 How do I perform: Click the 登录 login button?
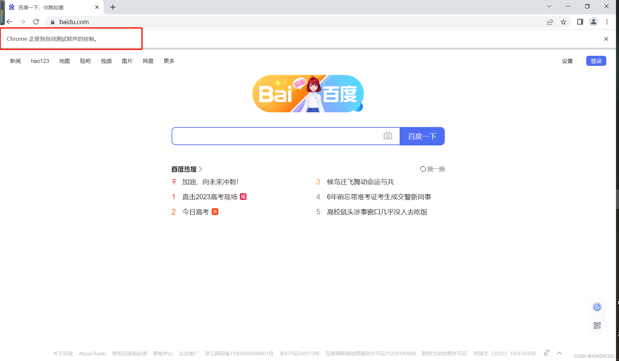click(596, 61)
